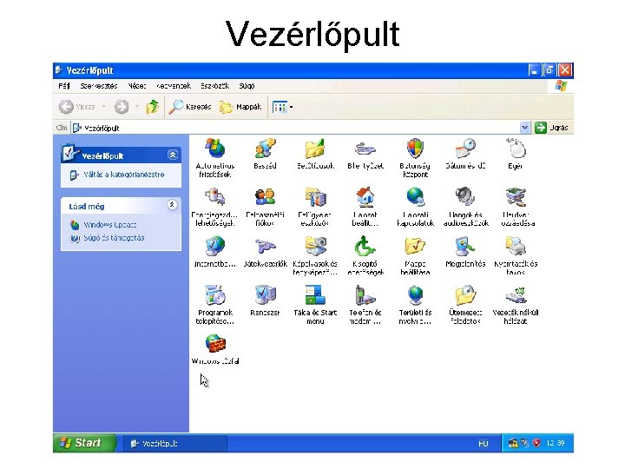
Task: Click the forward arrow button
Action: pos(122,107)
